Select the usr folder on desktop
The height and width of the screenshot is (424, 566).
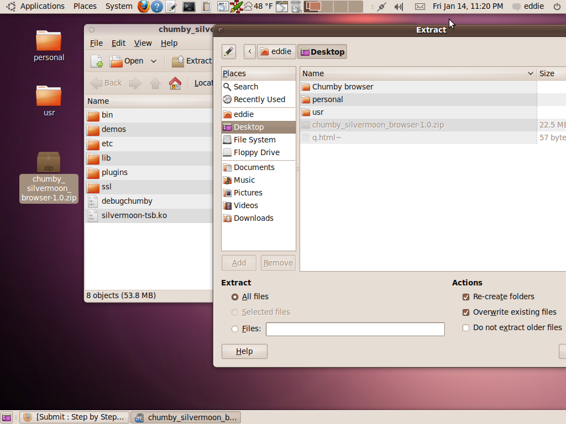pos(49,101)
